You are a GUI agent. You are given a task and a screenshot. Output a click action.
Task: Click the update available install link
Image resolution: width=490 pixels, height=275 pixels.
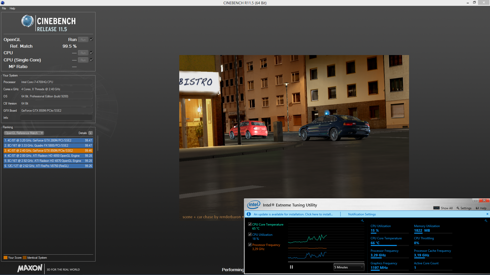(293, 214)
